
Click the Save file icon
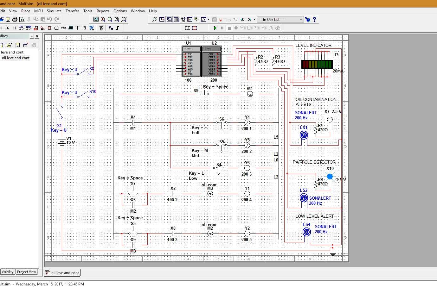click(8, 20)
